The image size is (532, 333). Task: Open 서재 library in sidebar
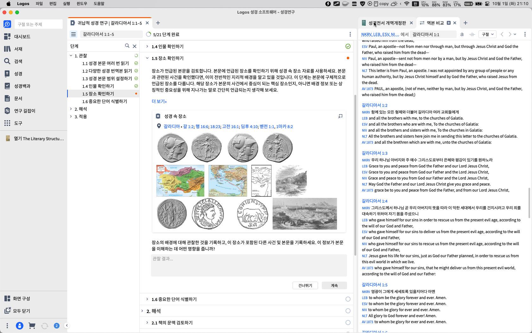(x=13, y=49)
